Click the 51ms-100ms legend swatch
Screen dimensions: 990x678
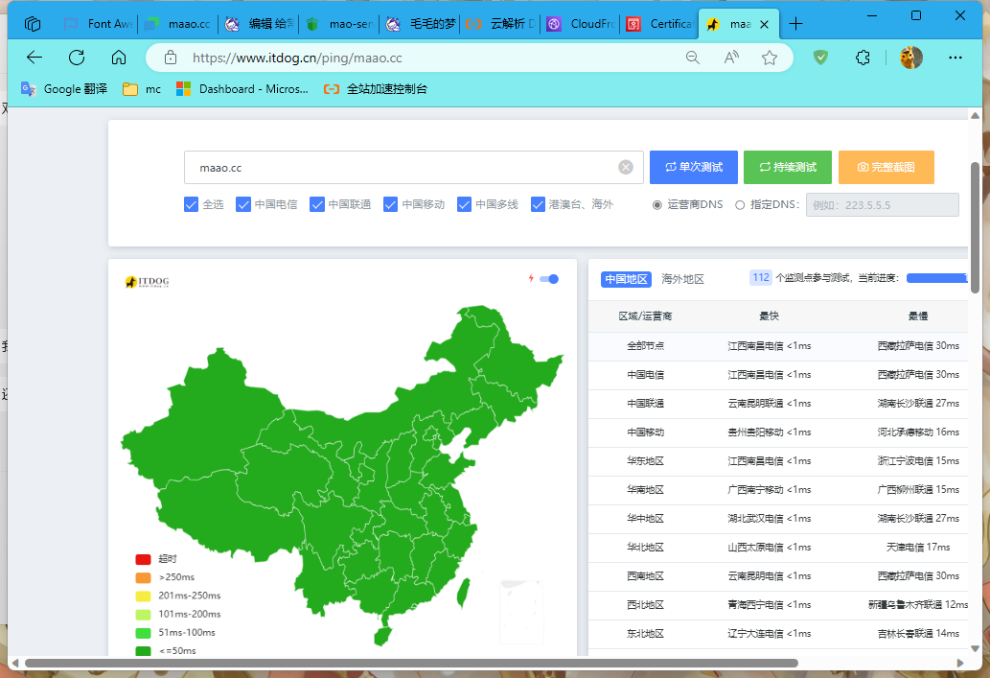coord(144,633)
